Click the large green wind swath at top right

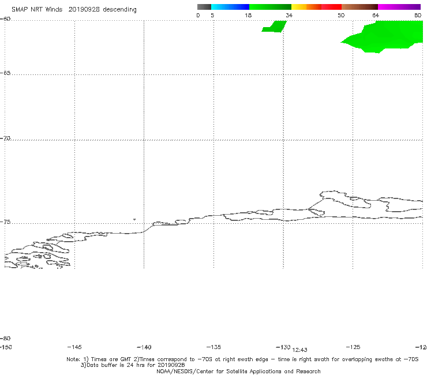pyautogui.click(x=387, y=37)
